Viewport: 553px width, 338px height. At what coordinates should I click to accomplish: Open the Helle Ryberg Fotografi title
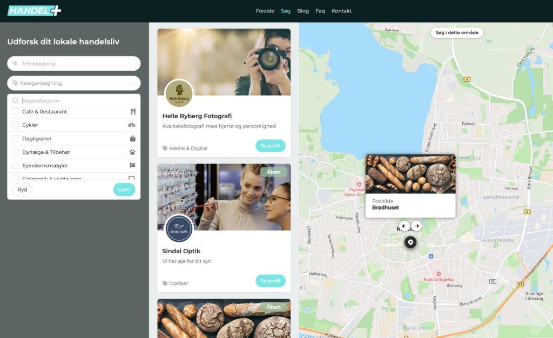coord(197,116)
